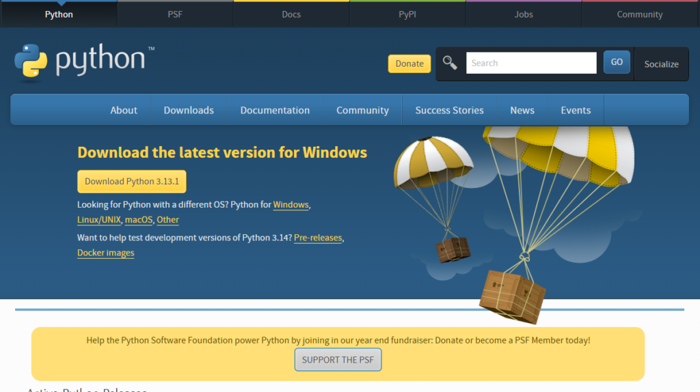
Task: Open the Socialize dropdown menu
Action: coord(661,64)
